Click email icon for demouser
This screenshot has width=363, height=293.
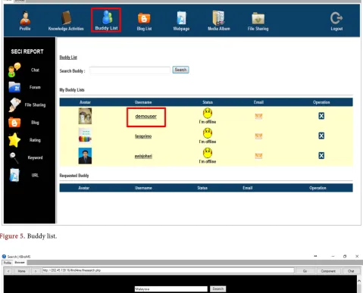pos(258,116)
